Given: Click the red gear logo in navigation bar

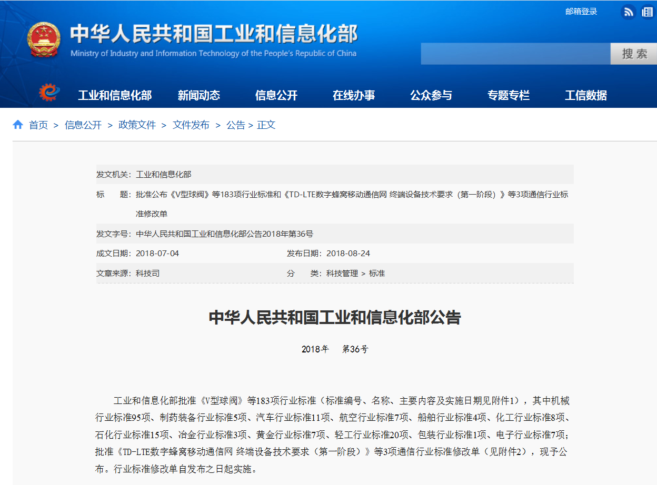Looking at the screenshot, I should tap(49, 93).
